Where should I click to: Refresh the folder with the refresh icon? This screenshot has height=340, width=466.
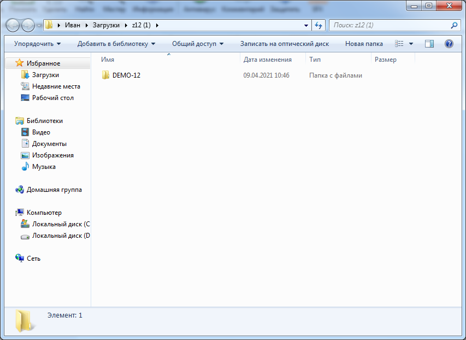click(318, 25)
